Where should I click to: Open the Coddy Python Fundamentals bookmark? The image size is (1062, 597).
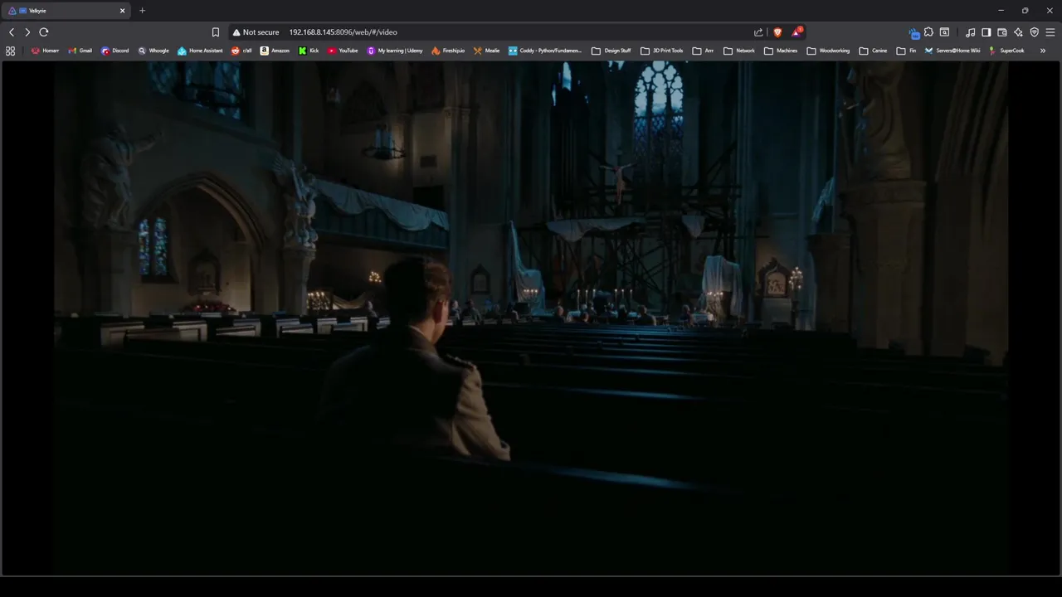tap(545, 51)
